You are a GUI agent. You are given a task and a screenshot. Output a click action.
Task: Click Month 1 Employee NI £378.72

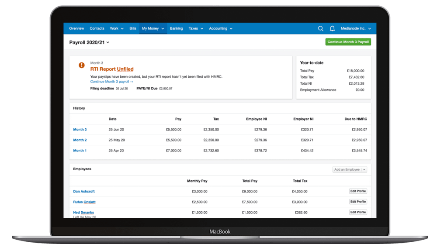click(x=260, y=151)
